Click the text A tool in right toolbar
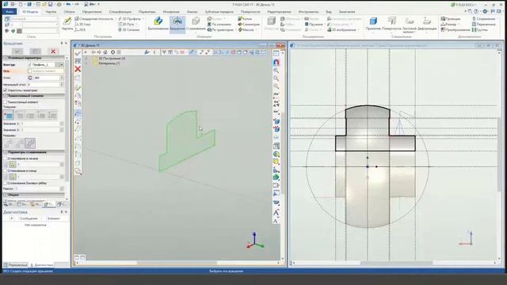This screenshot has width=507, height=285. (x=276, y=213)
